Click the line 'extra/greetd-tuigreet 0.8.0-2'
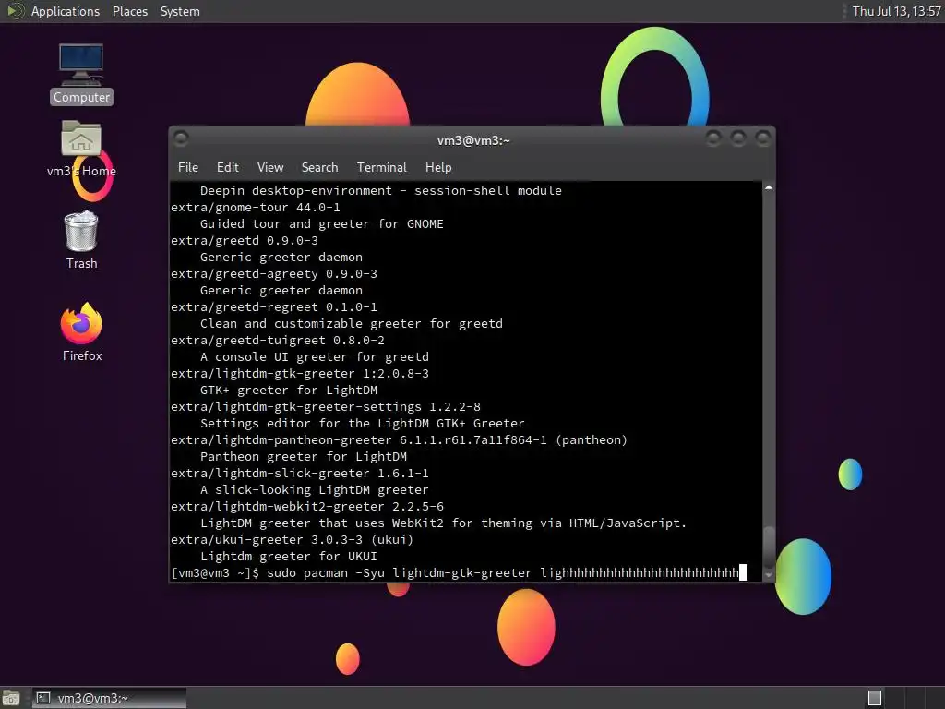This screenshot has width=945, height=709. pos(277,340)
